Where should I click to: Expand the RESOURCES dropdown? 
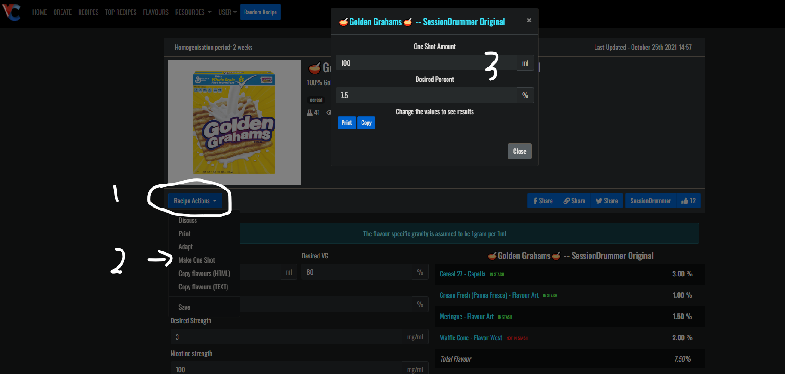coord(193,12)
